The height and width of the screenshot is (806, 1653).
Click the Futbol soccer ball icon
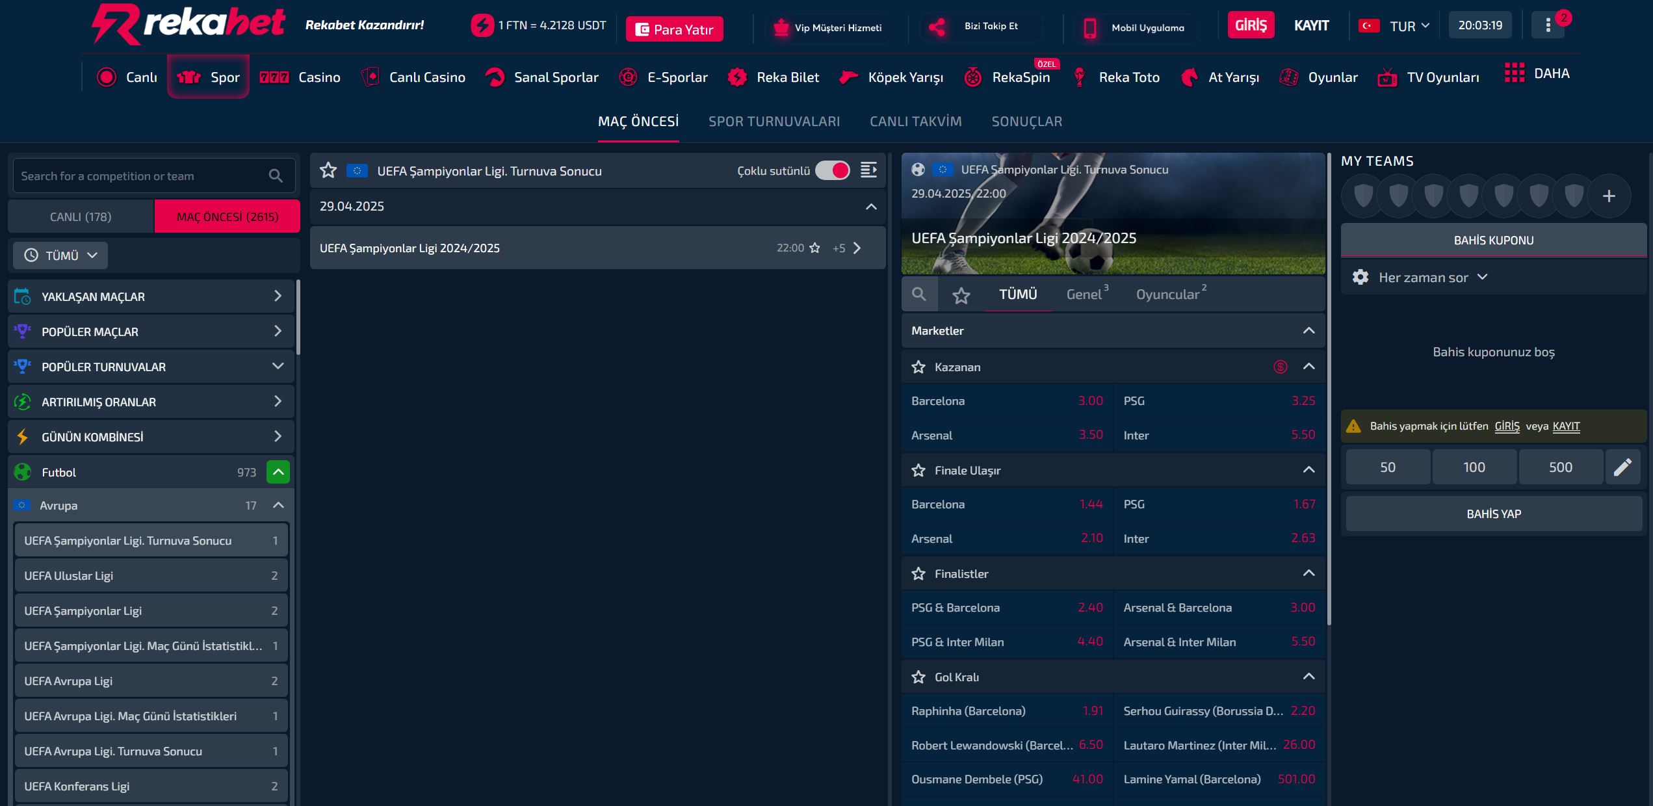[23, 472]
